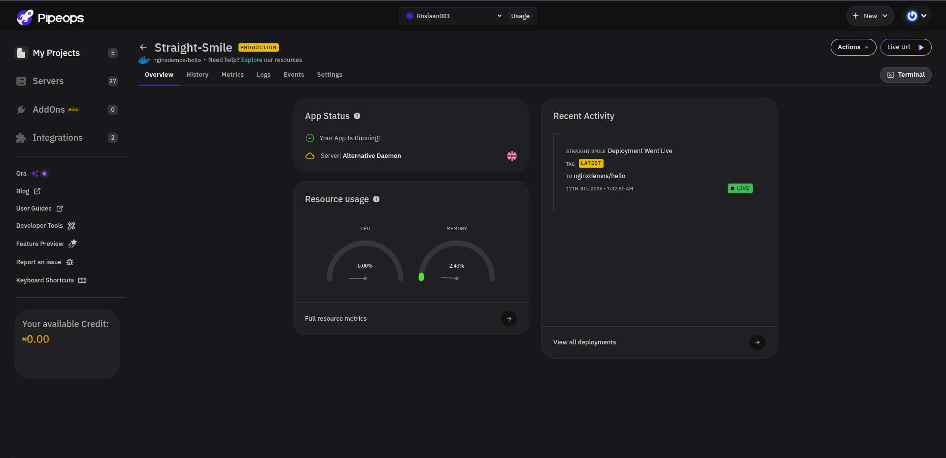Switch to the History tab
Viewport: 946px width, 458px height.
[197, 75]
